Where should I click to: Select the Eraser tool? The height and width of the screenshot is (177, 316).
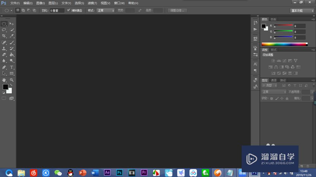tap(4, 55)
